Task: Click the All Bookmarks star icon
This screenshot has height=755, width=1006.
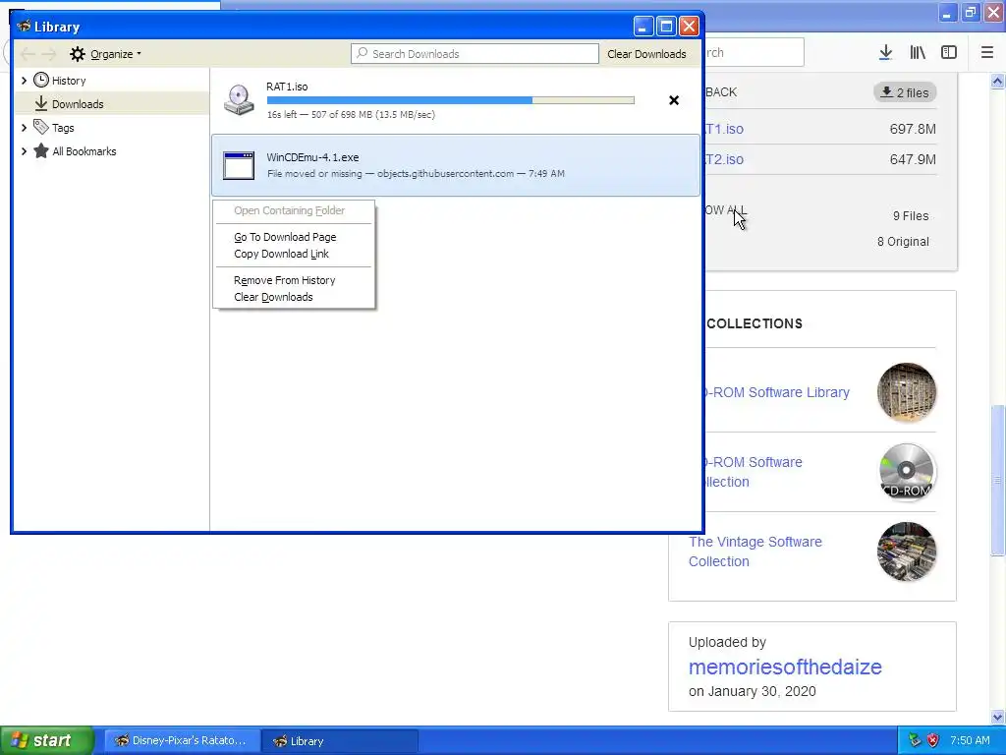Action: click(x=41, y=150)
